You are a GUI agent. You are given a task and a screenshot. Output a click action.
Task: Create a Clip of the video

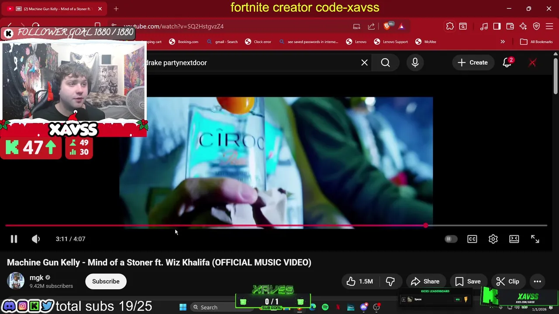[508, 281]
